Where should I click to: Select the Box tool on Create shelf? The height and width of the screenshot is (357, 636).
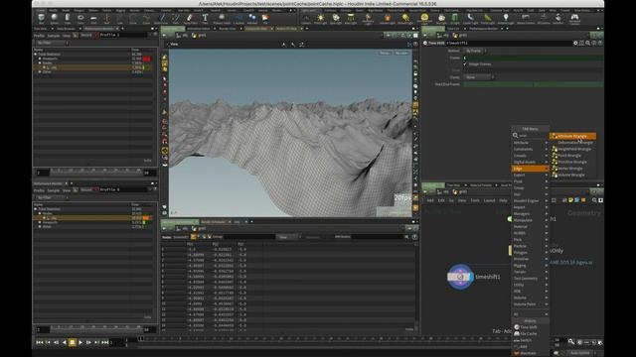point(41,18)
